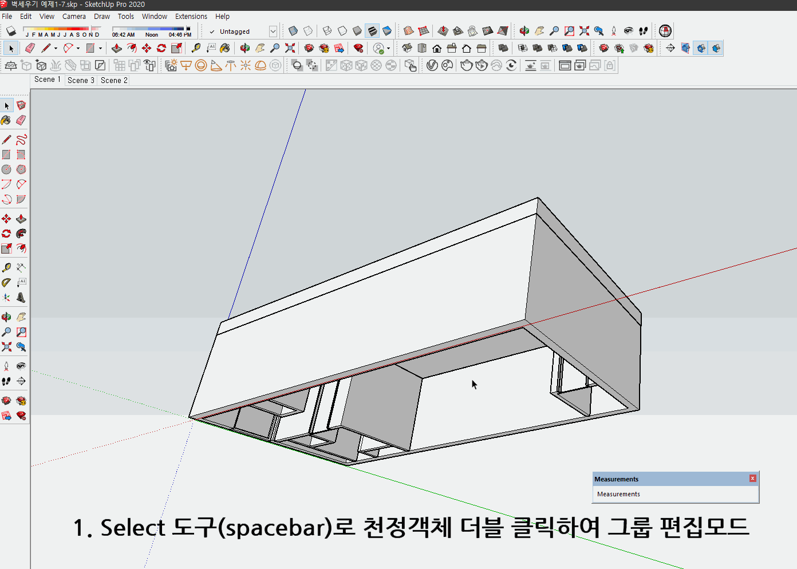Switch to Scene 1 tab

tap(47, 80)
